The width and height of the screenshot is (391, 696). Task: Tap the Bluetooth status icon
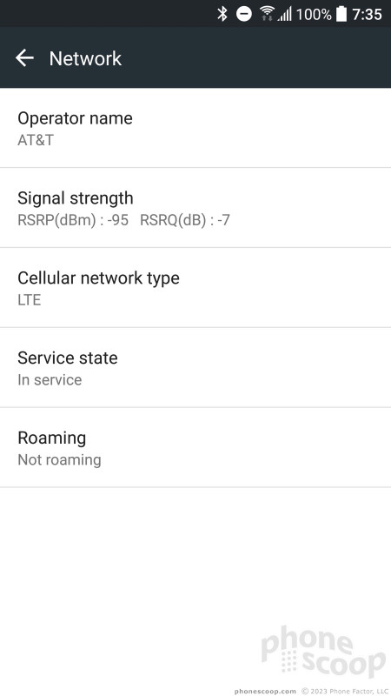222,14
